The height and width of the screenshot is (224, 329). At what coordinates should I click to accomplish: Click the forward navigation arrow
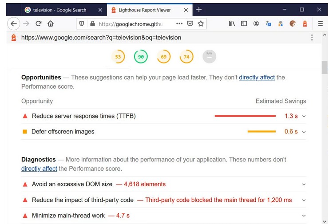pos(26,24)
